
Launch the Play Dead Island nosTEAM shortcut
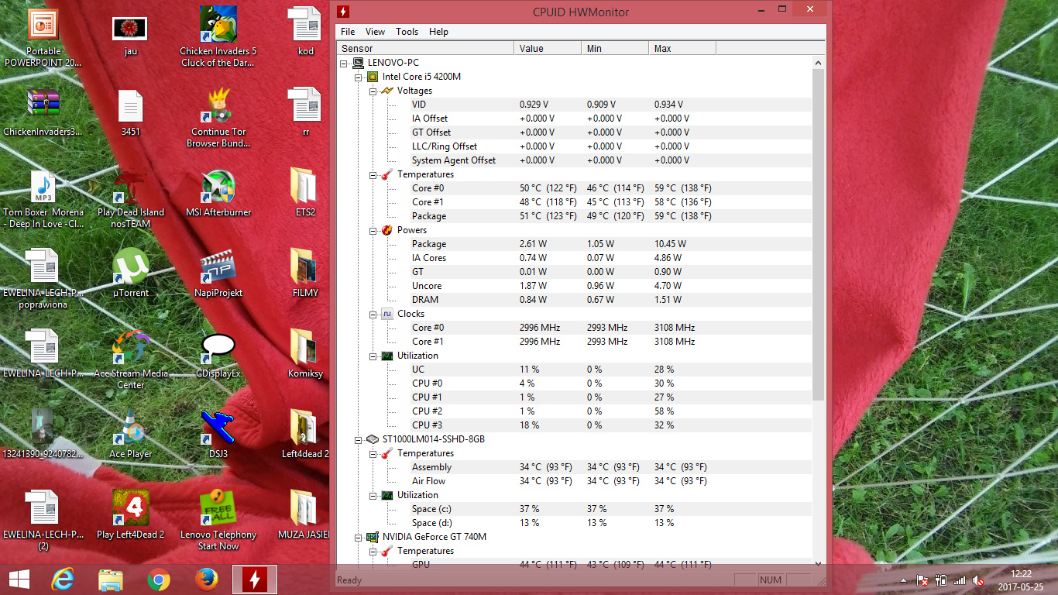pyautogui.click(x=130, y=198)
